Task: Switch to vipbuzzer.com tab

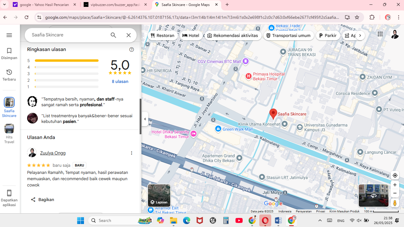Action: click(116, 5)
